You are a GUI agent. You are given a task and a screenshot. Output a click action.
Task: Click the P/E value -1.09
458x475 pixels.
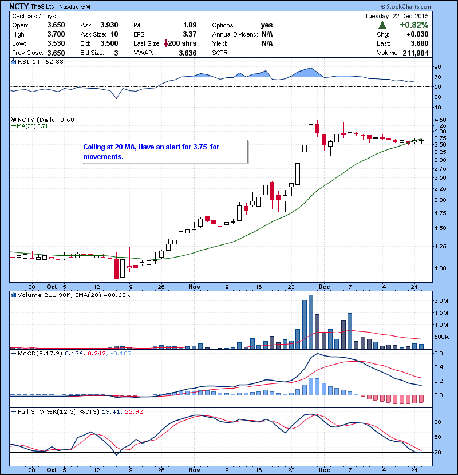point(188,25)
